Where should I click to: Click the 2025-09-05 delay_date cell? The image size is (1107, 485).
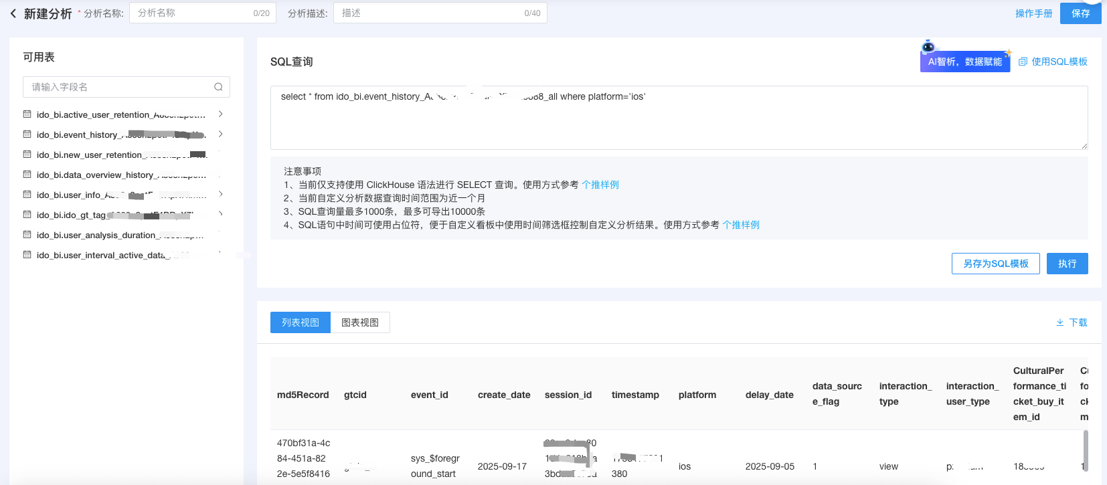pyautogui.click(x=770, y=466)
